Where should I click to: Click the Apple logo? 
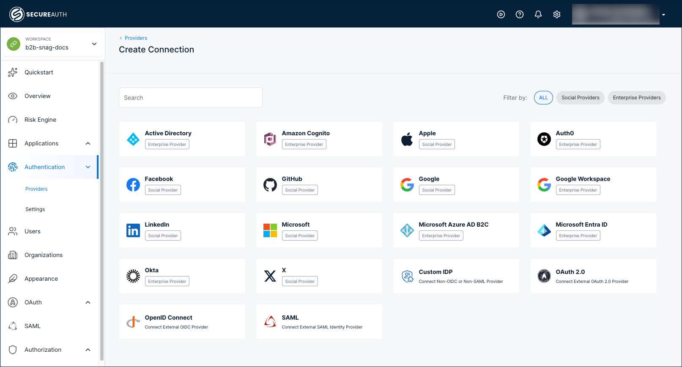click(407, 139)
